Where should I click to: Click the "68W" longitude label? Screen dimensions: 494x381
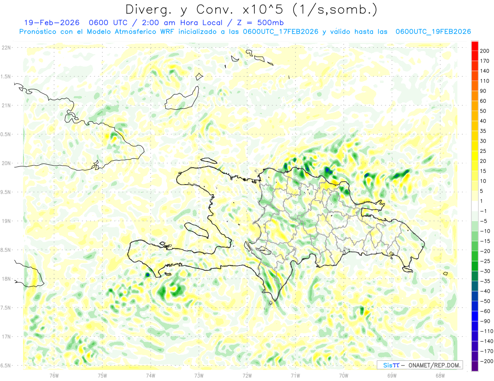[x=440, y=375]
